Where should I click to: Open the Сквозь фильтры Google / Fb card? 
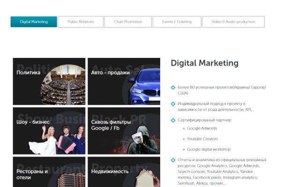[124, 131]
